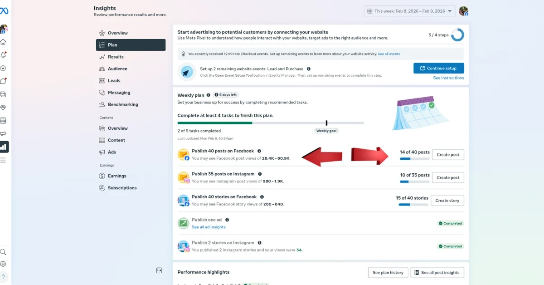Open Notifications bell in left rail
This screenshot has width=544, height=285.
(x=3, y=55)
